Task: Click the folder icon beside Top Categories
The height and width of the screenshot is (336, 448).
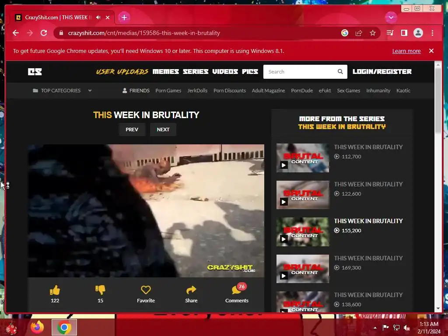Action: click(35, 91)
